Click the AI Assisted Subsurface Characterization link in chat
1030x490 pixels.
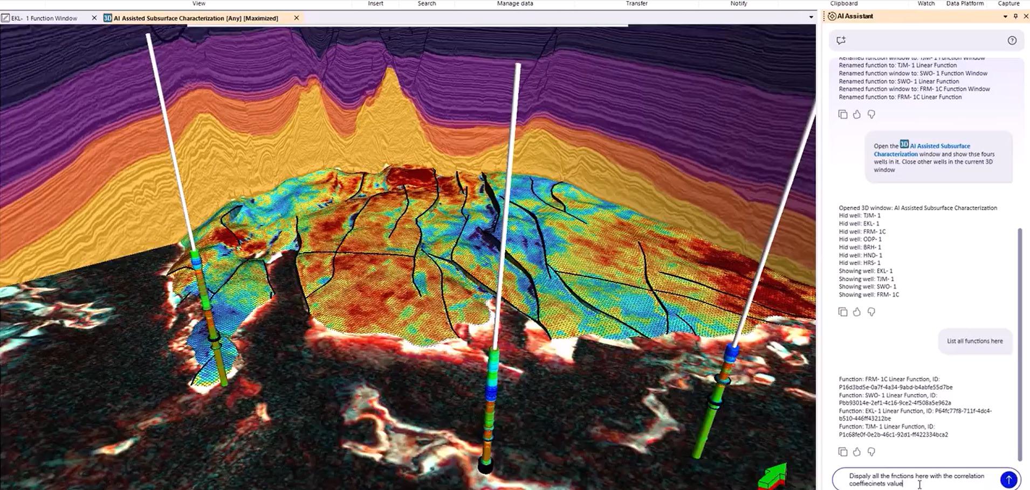click(939, 146)
